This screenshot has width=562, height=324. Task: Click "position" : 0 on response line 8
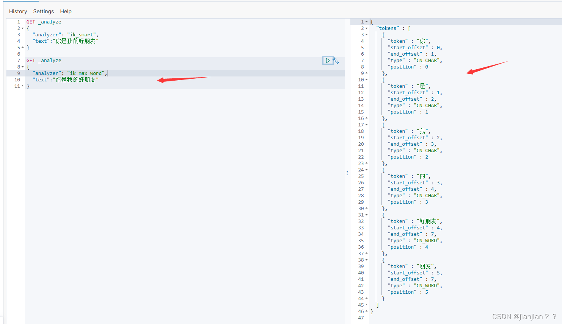pos(408,67)
